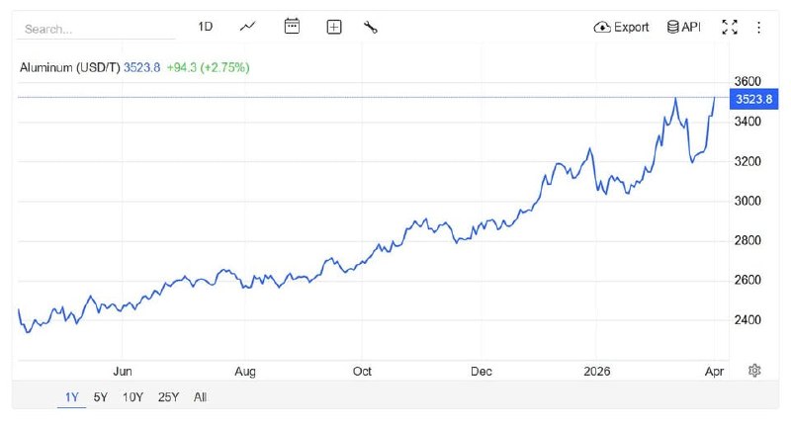
Task: Open the wrench tools icon
Action: [371, 28]
